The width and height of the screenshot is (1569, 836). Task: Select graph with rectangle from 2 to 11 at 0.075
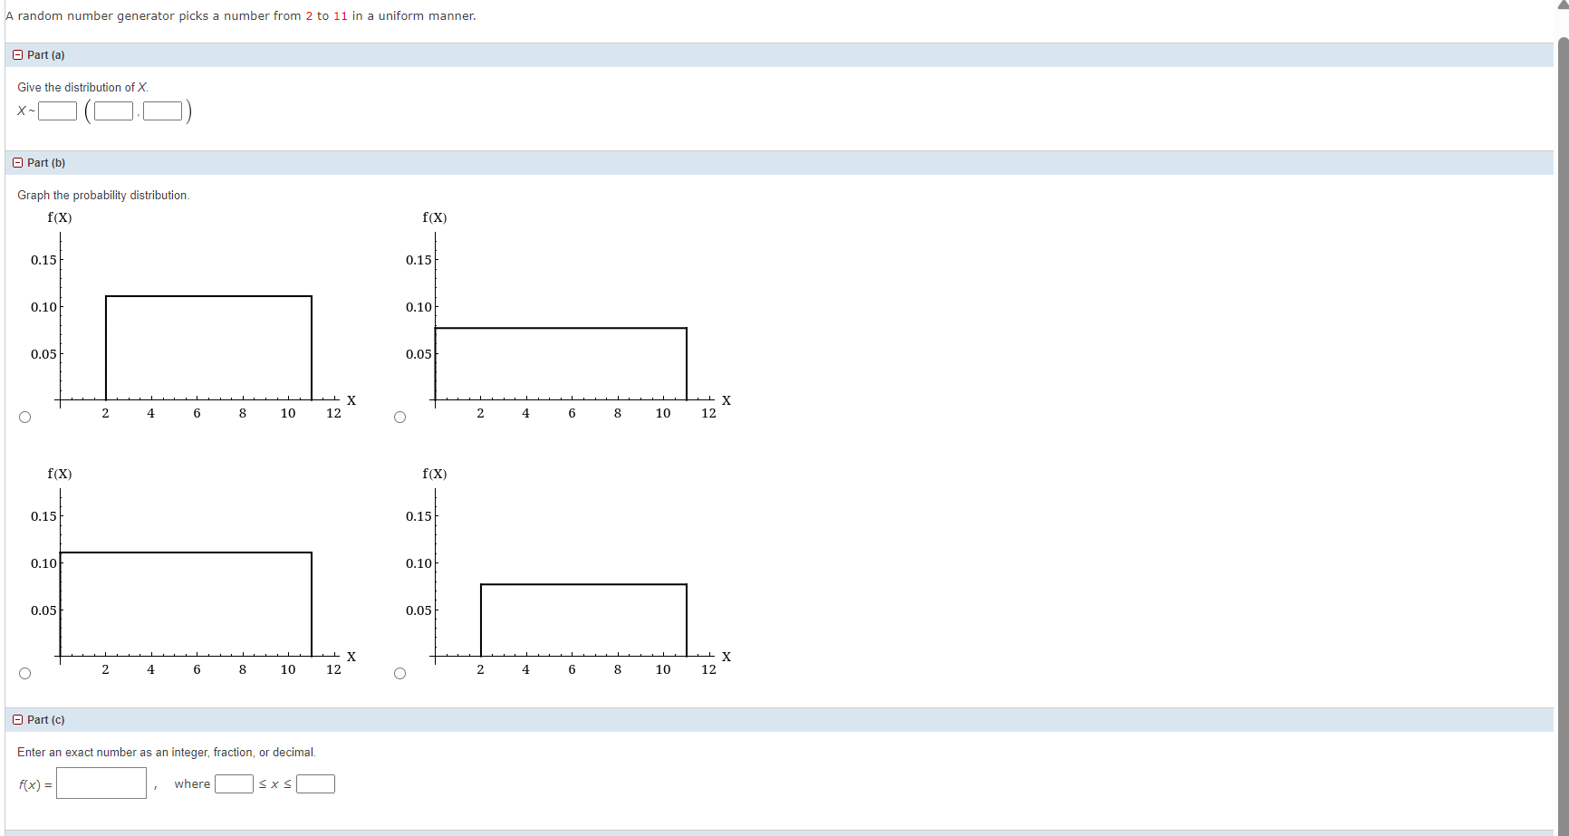click(x=399, y=674)
